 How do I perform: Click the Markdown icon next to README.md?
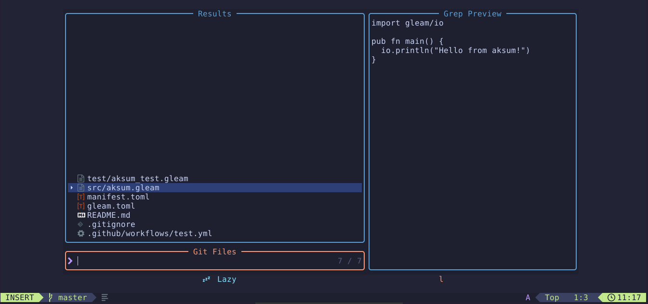click(80, 215)
